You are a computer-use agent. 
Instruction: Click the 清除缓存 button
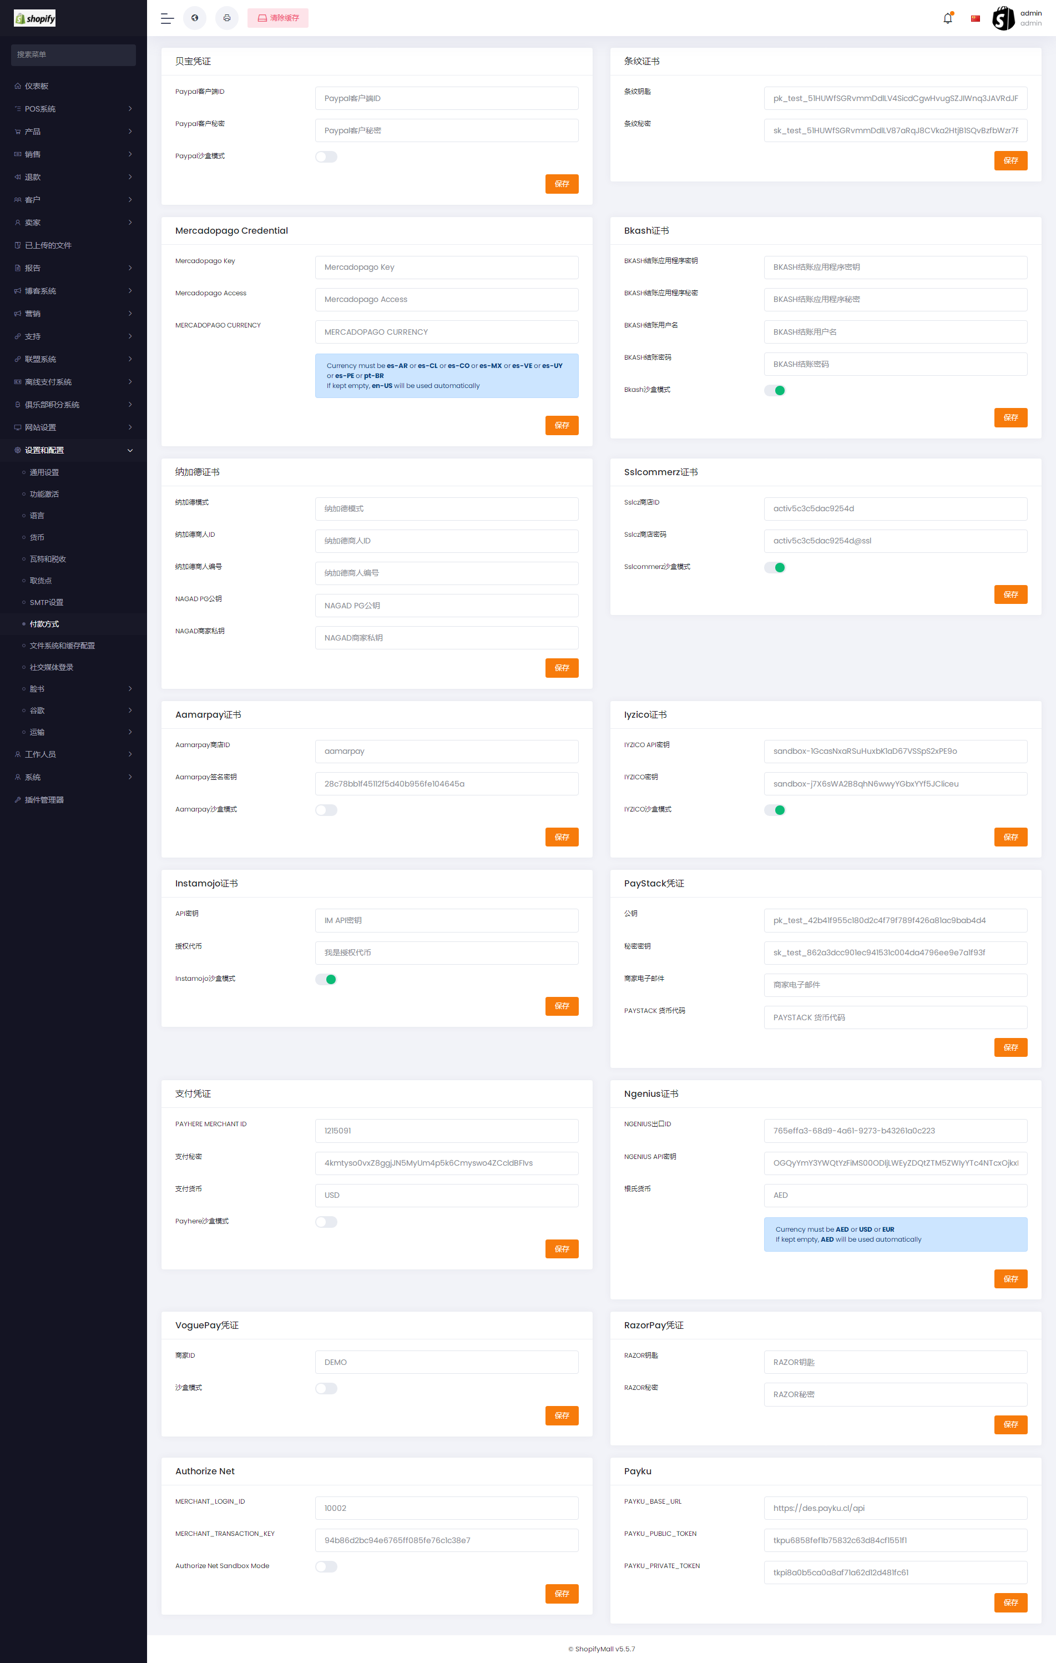point(278,18)
